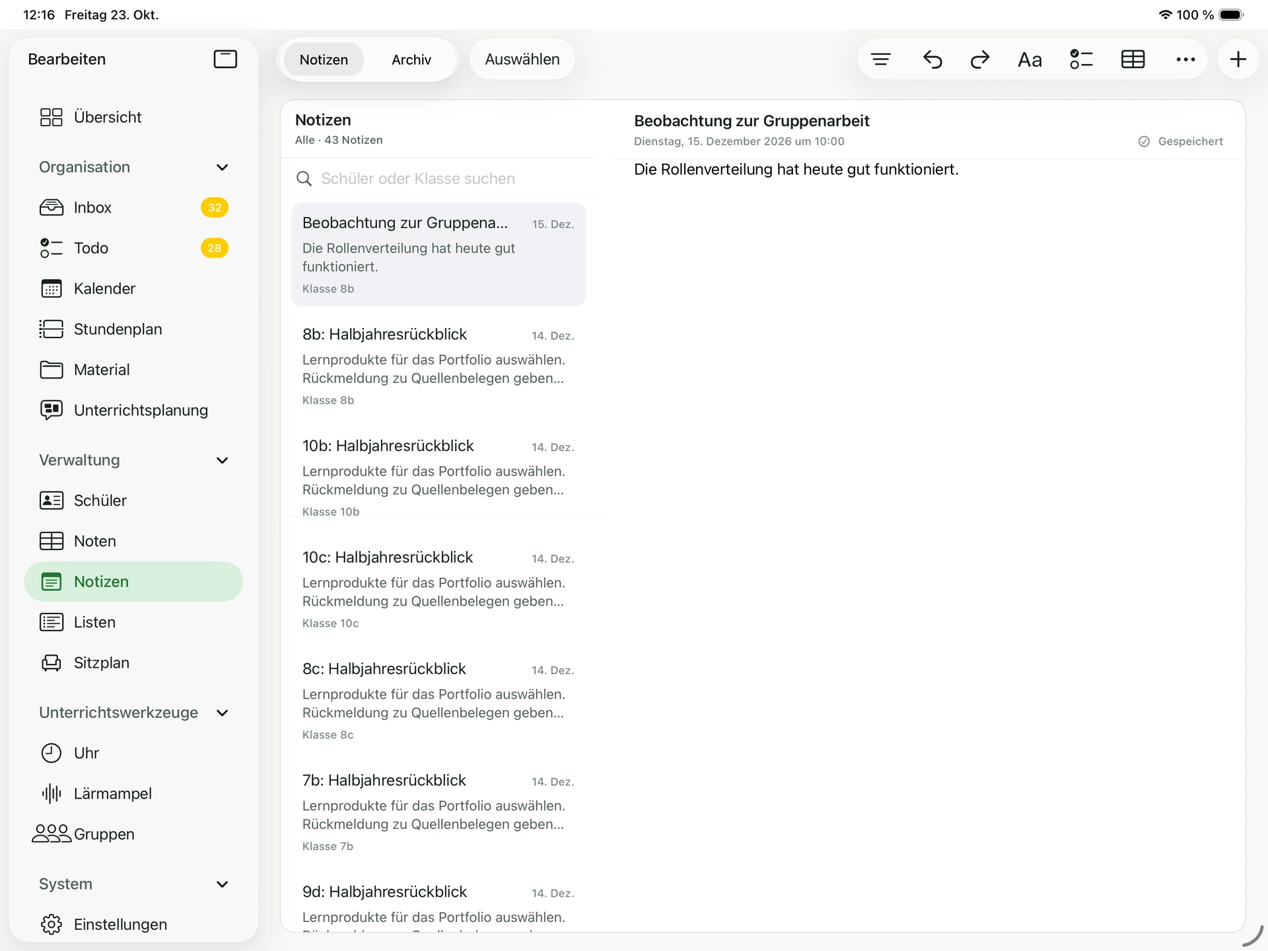Collapse the System section

[x=222, y=884]
